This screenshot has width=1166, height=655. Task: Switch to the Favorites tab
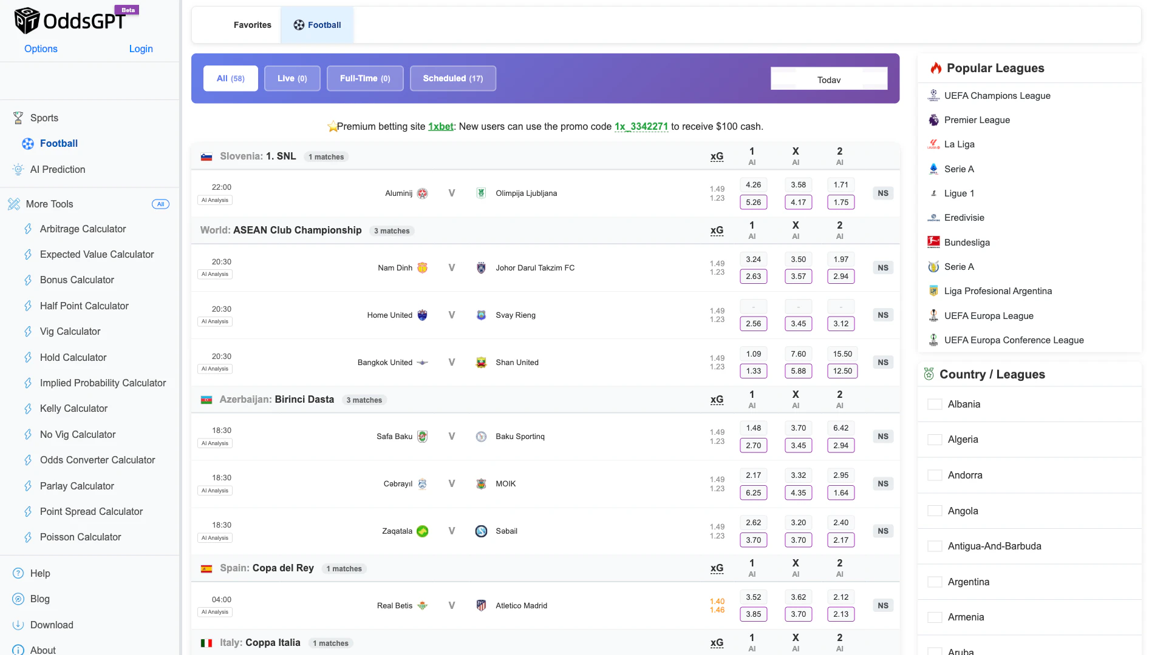(252, 25)
